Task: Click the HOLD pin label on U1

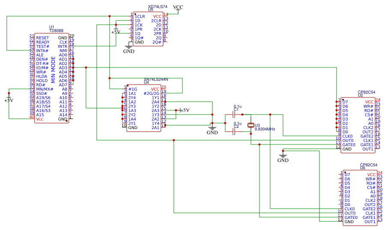Action: click(x=42, y=81)
